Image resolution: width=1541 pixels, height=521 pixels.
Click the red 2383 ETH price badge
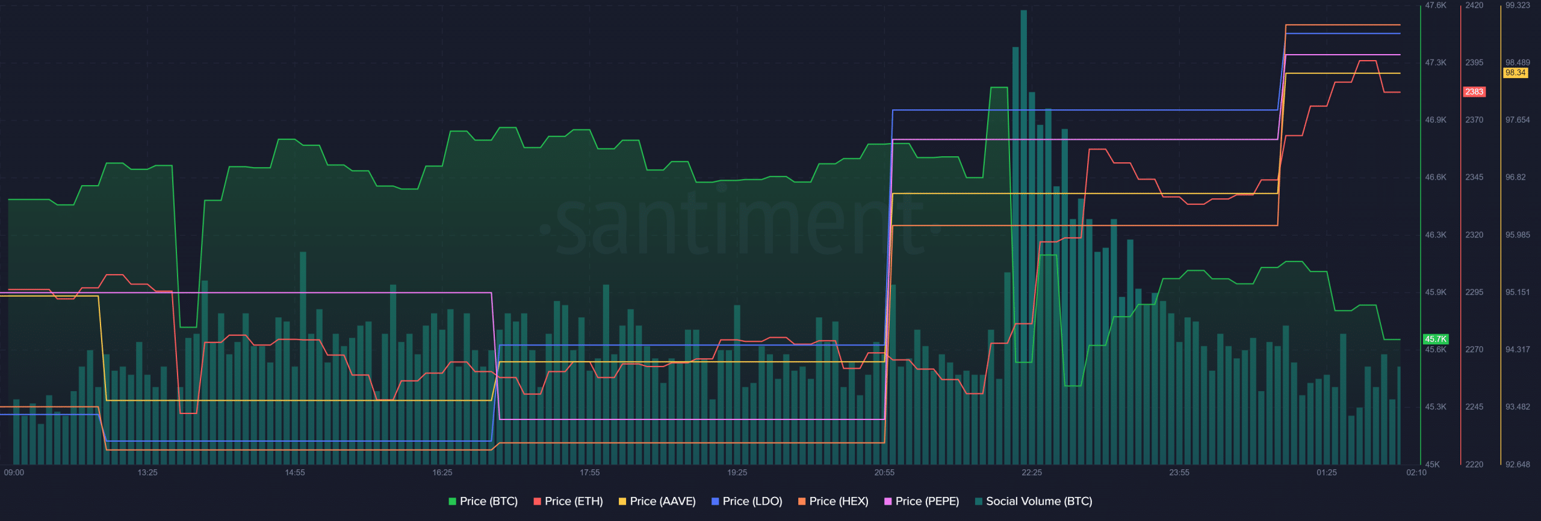click(x=1474, y=92)
